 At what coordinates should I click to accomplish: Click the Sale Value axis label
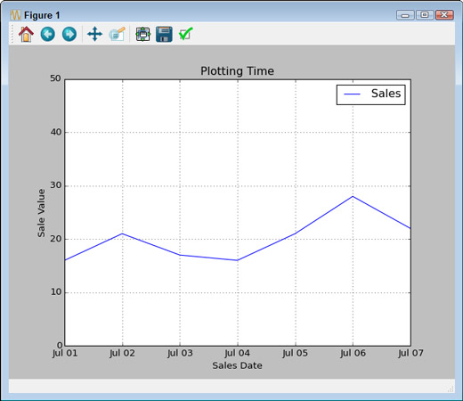coord(41,213)
